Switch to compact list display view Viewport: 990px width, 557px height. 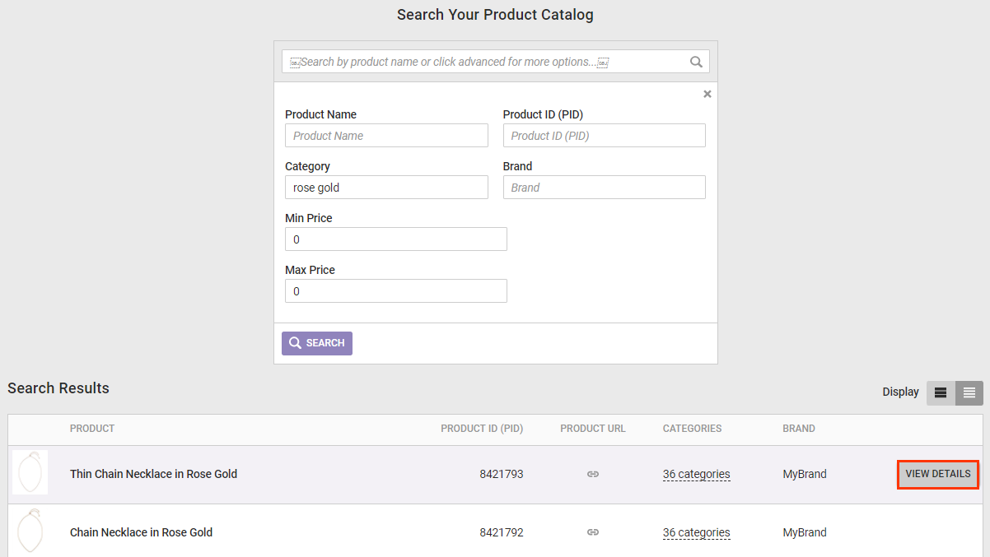click(969, 393)
